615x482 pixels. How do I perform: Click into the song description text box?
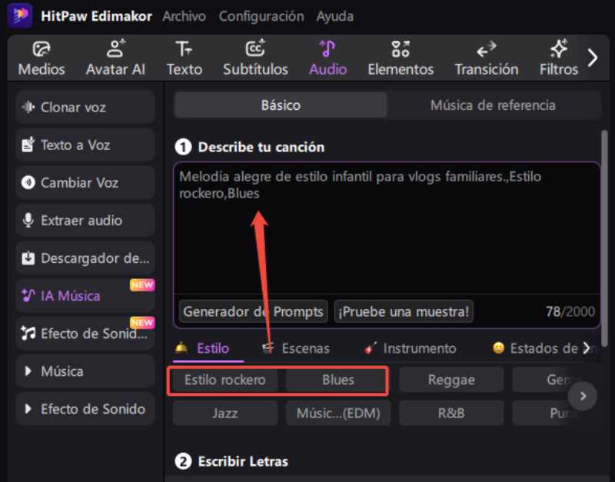click(387, 229)
